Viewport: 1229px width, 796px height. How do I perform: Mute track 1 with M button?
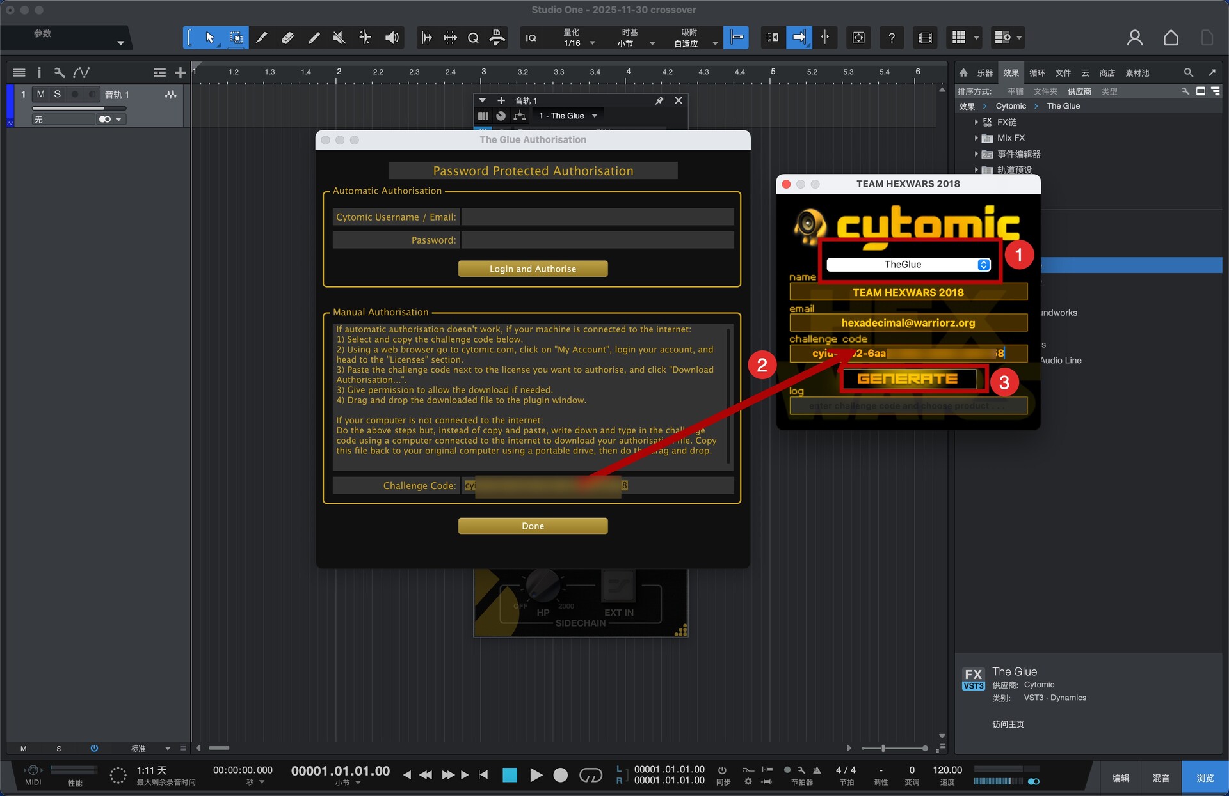[x=41, y=95]
